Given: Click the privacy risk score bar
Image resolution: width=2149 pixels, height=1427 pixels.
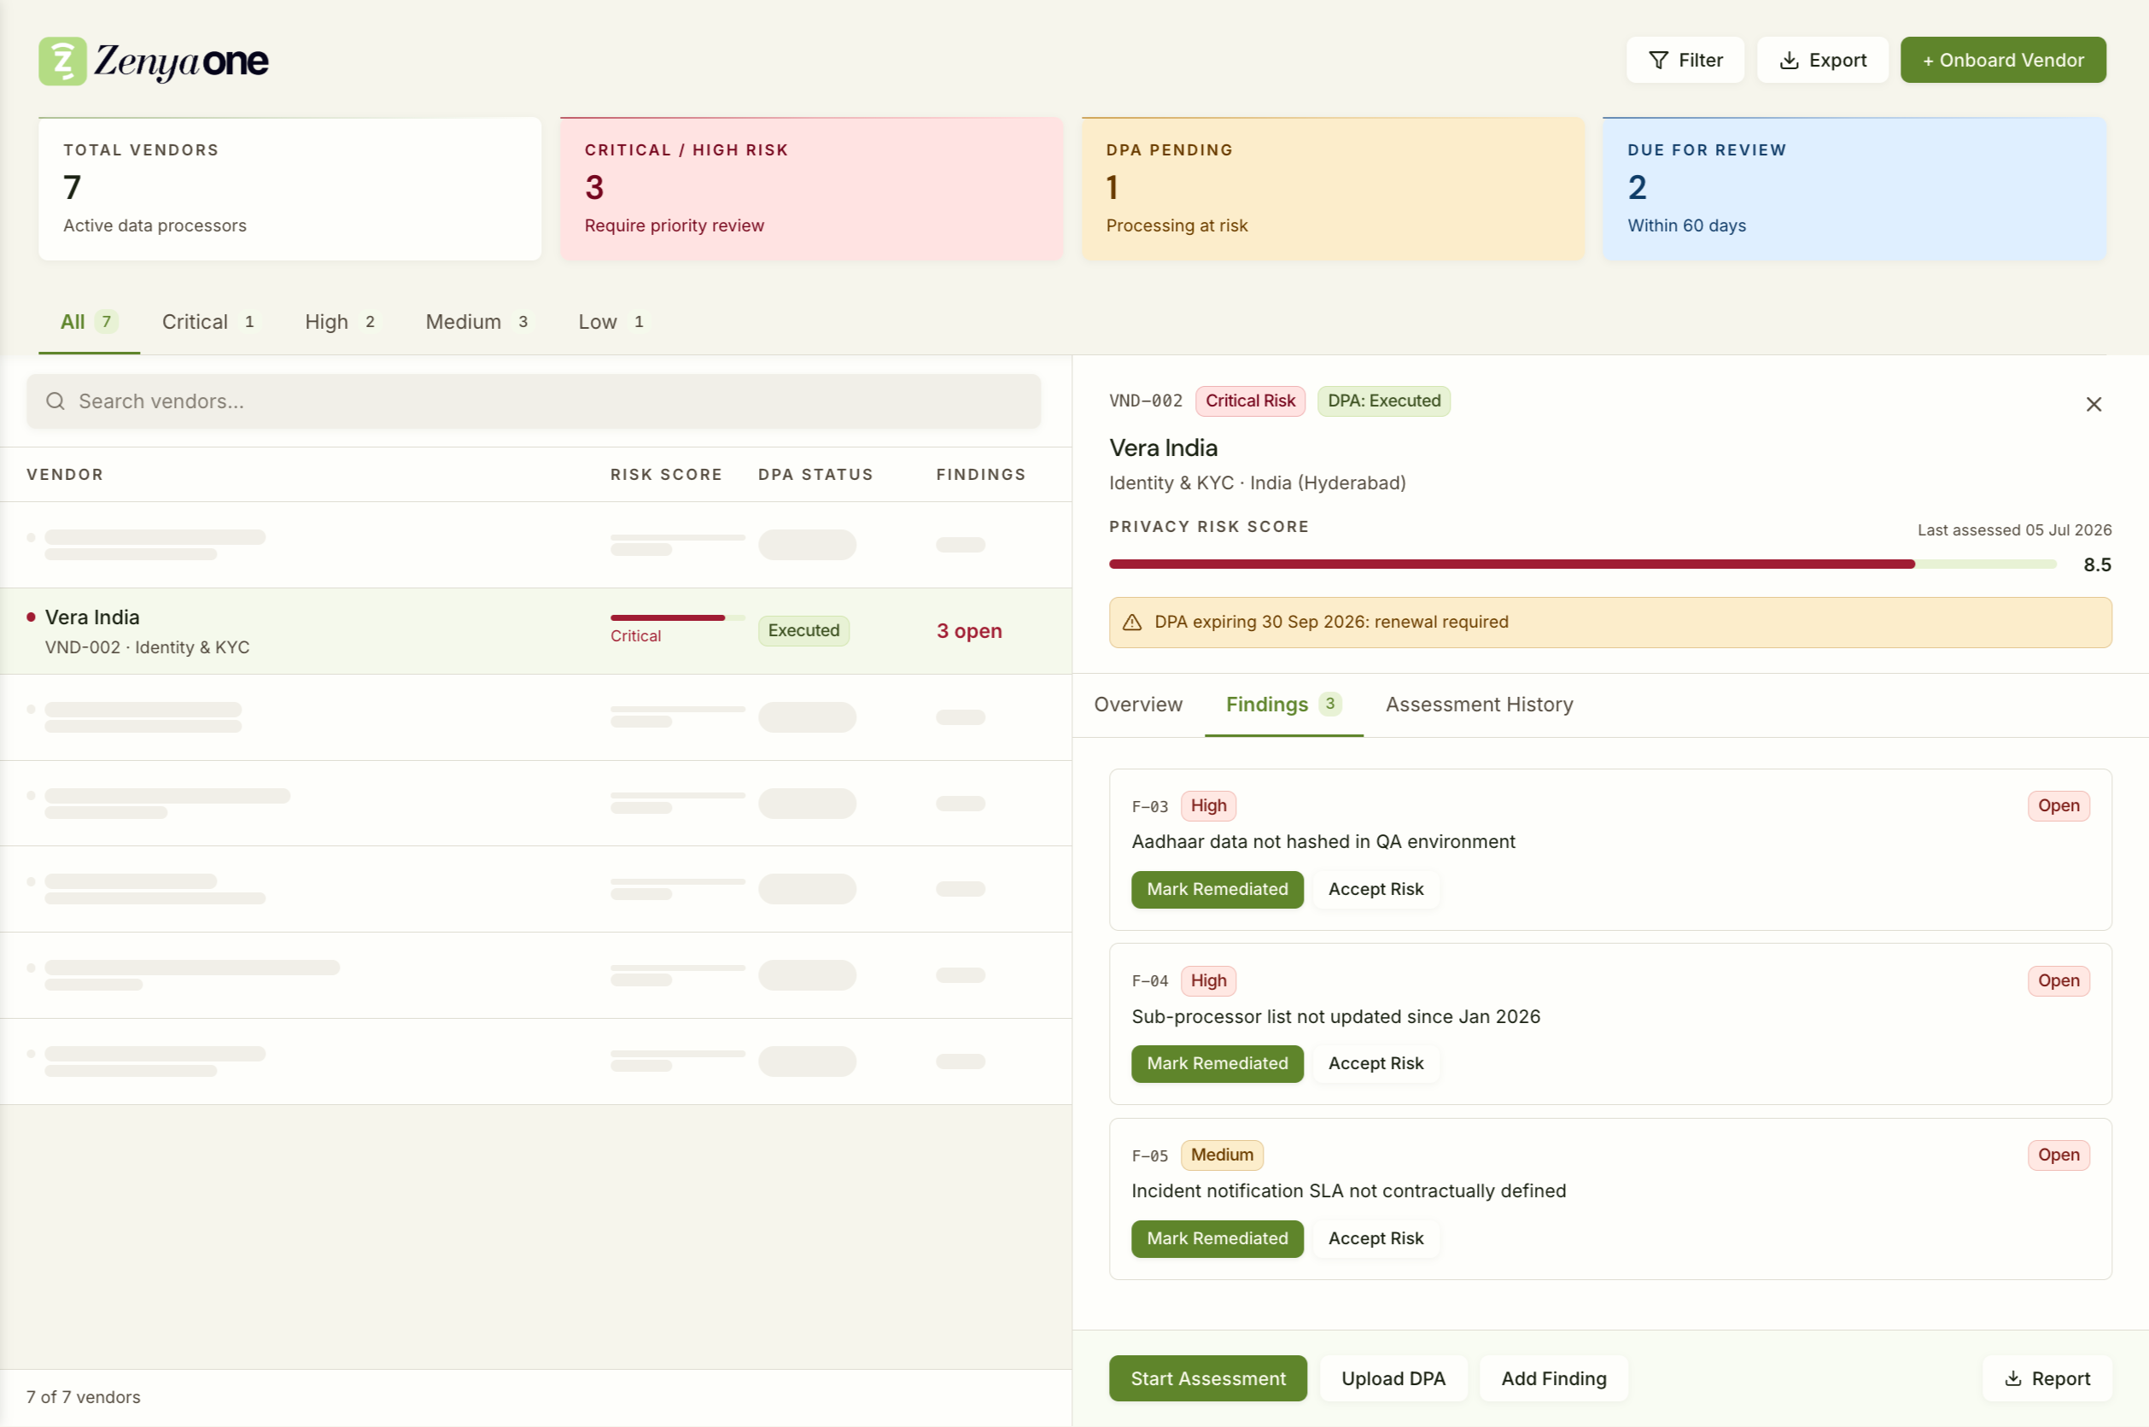Looking at the screenshot, I should (1581, 564).
